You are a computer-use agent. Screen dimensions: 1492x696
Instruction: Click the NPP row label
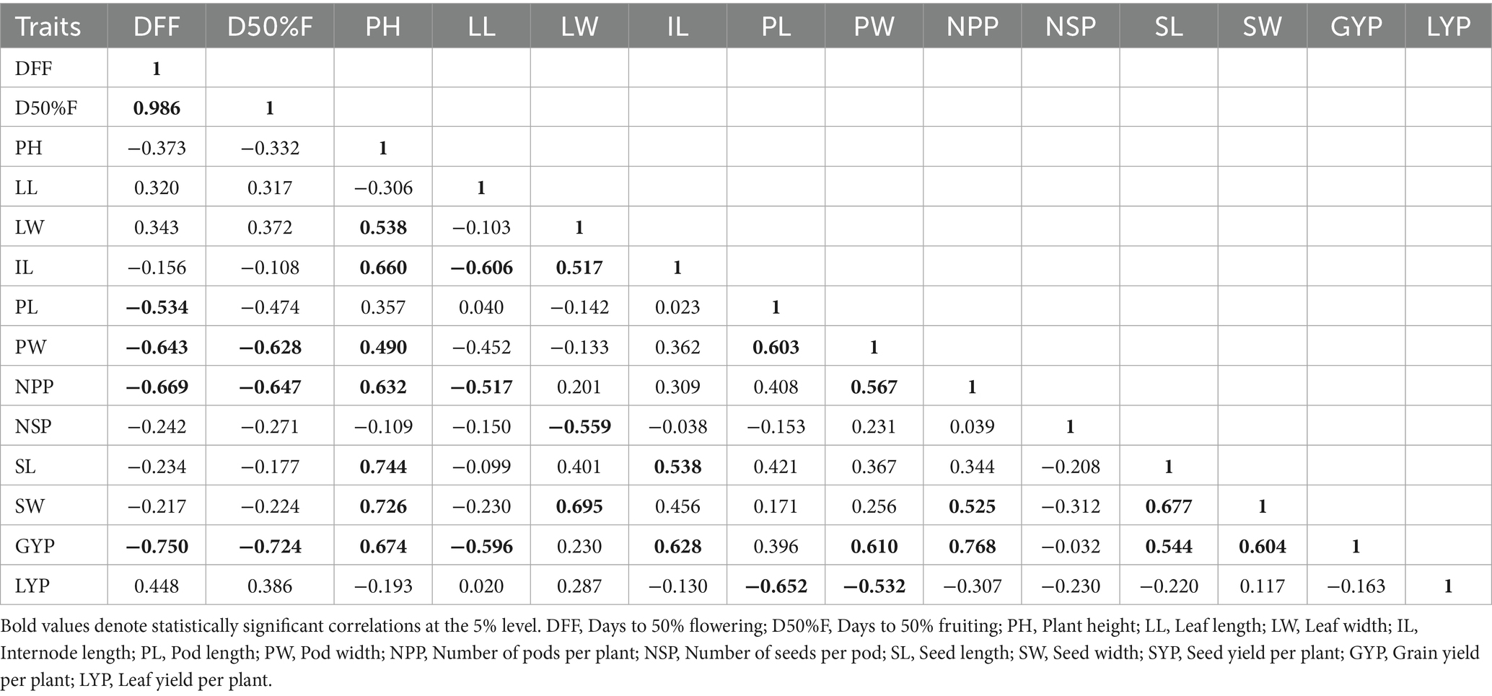click(34, 387)
